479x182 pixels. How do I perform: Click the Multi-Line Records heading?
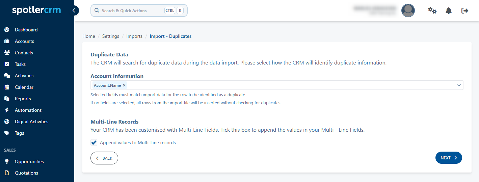[x=114, y=122]
